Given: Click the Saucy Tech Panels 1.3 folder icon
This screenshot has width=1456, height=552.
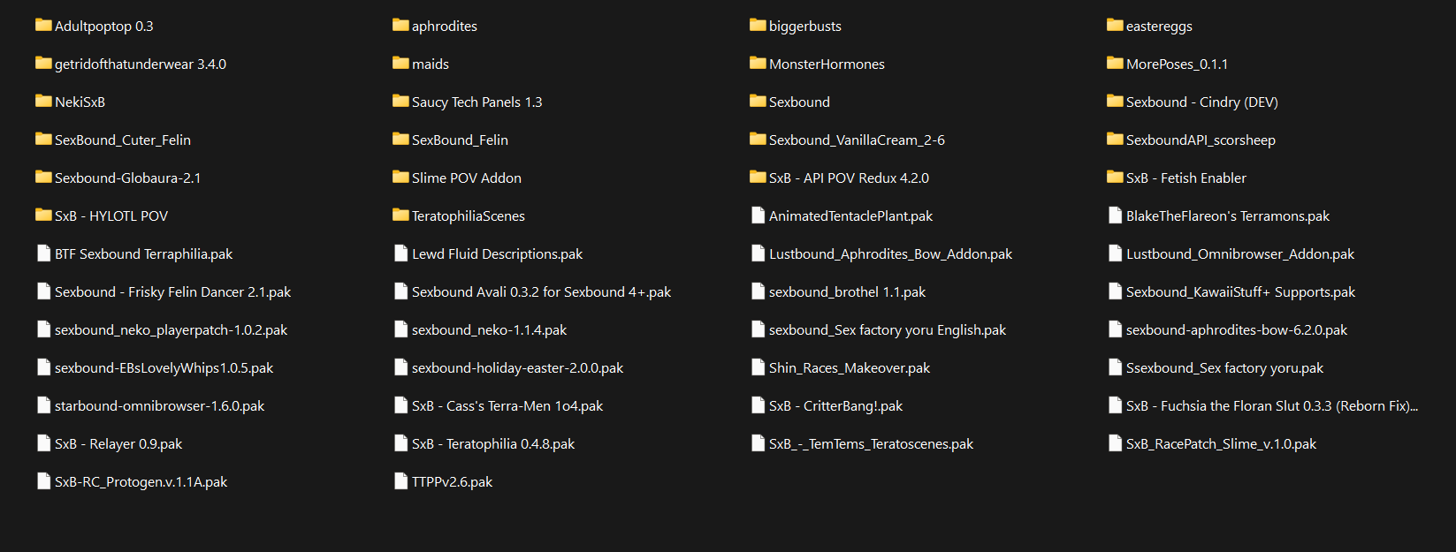Looking at the screenshot, I should click(400, 101).
